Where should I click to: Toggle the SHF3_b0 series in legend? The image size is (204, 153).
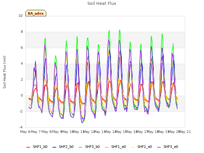(89, 147)
